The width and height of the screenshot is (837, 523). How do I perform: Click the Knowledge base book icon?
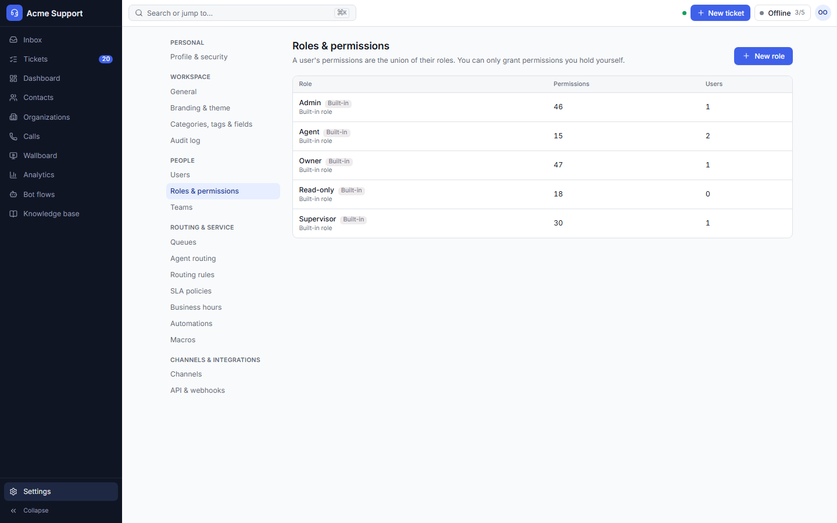13,214
